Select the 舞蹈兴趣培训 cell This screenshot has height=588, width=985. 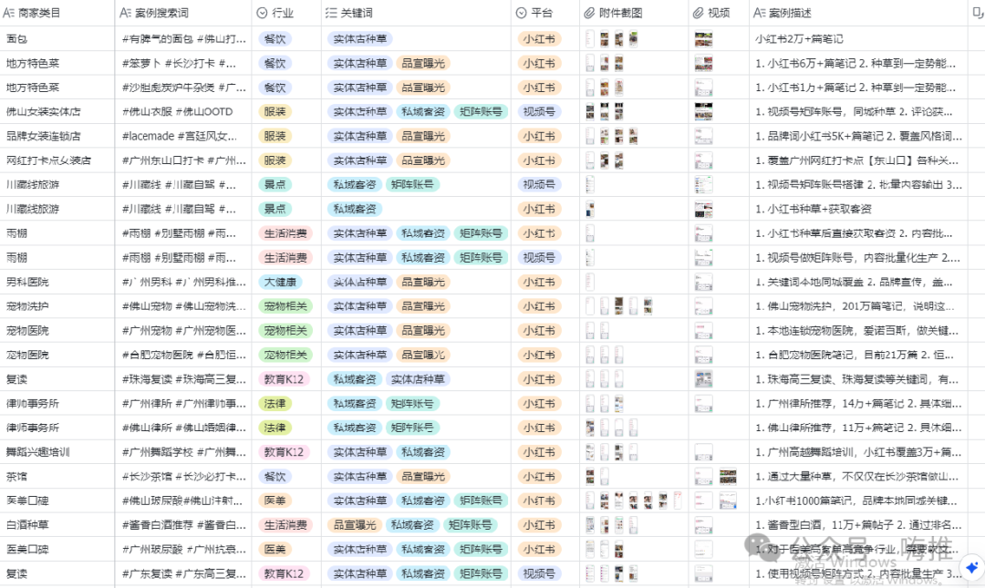(x=57, y=452)
